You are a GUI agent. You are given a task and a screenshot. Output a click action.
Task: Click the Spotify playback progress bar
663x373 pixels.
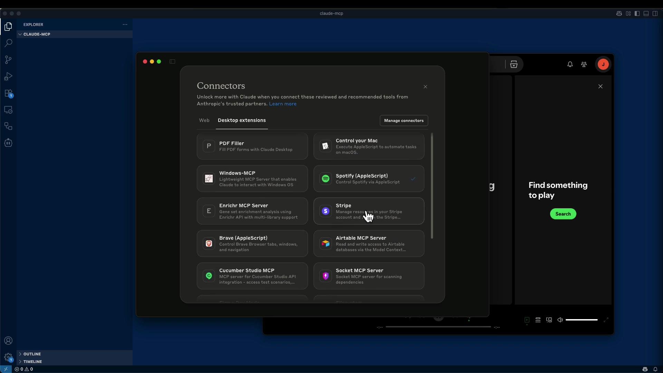[x=438, y=327]
